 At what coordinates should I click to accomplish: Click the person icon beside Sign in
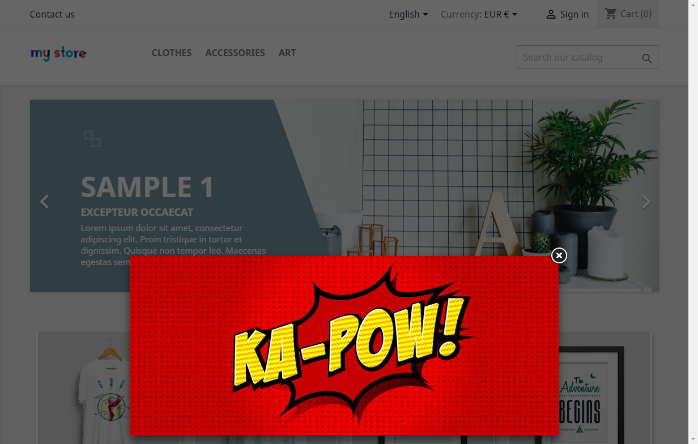point(550,15)
